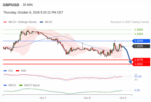The width and height of the screenshot is (151, 102).
Task: Click the Research © 2026 Trading Central credit
Action: [130, 22]
